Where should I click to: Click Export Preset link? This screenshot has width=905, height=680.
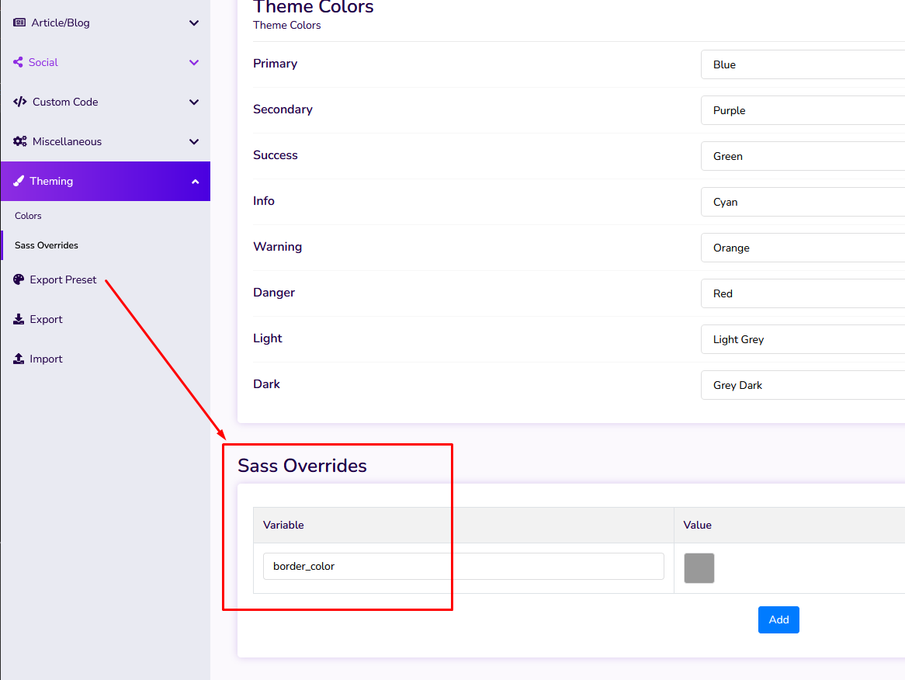pyautogui.click(x=63, y=279)
